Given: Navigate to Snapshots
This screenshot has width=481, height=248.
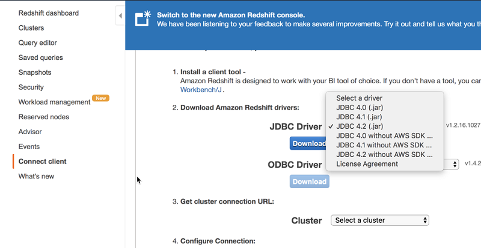Looking at the screenshot, I should tap(35, 72).
